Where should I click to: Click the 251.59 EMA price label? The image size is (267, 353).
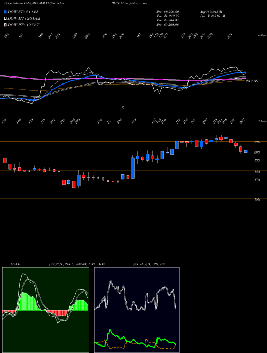(x=252, y=81)
